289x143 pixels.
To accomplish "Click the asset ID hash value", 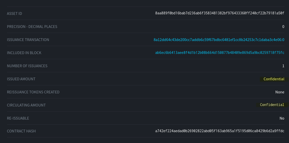I will (220, 13).
